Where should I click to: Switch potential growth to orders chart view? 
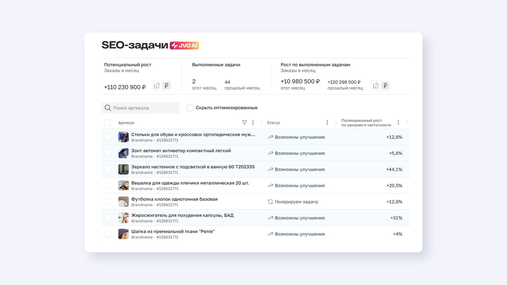click(157, 86)
